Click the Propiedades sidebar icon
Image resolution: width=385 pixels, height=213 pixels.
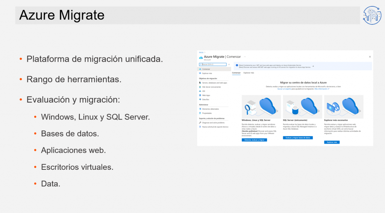[x=200, y=113]
